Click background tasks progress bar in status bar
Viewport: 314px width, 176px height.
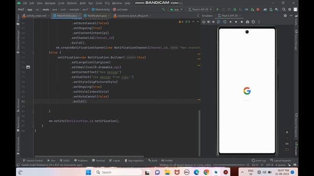coord(229,165)
